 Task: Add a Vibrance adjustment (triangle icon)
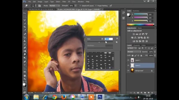146,34
